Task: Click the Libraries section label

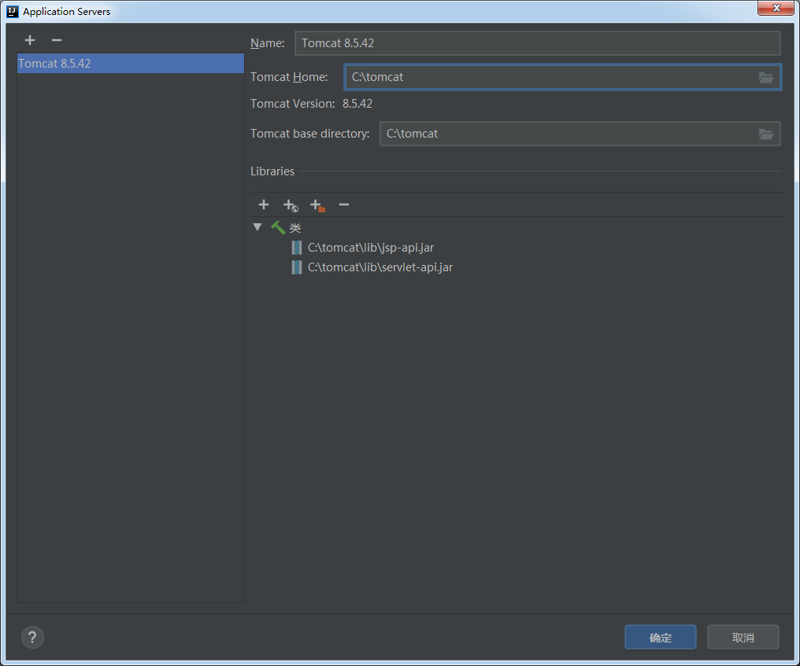Action: (272, 171)
